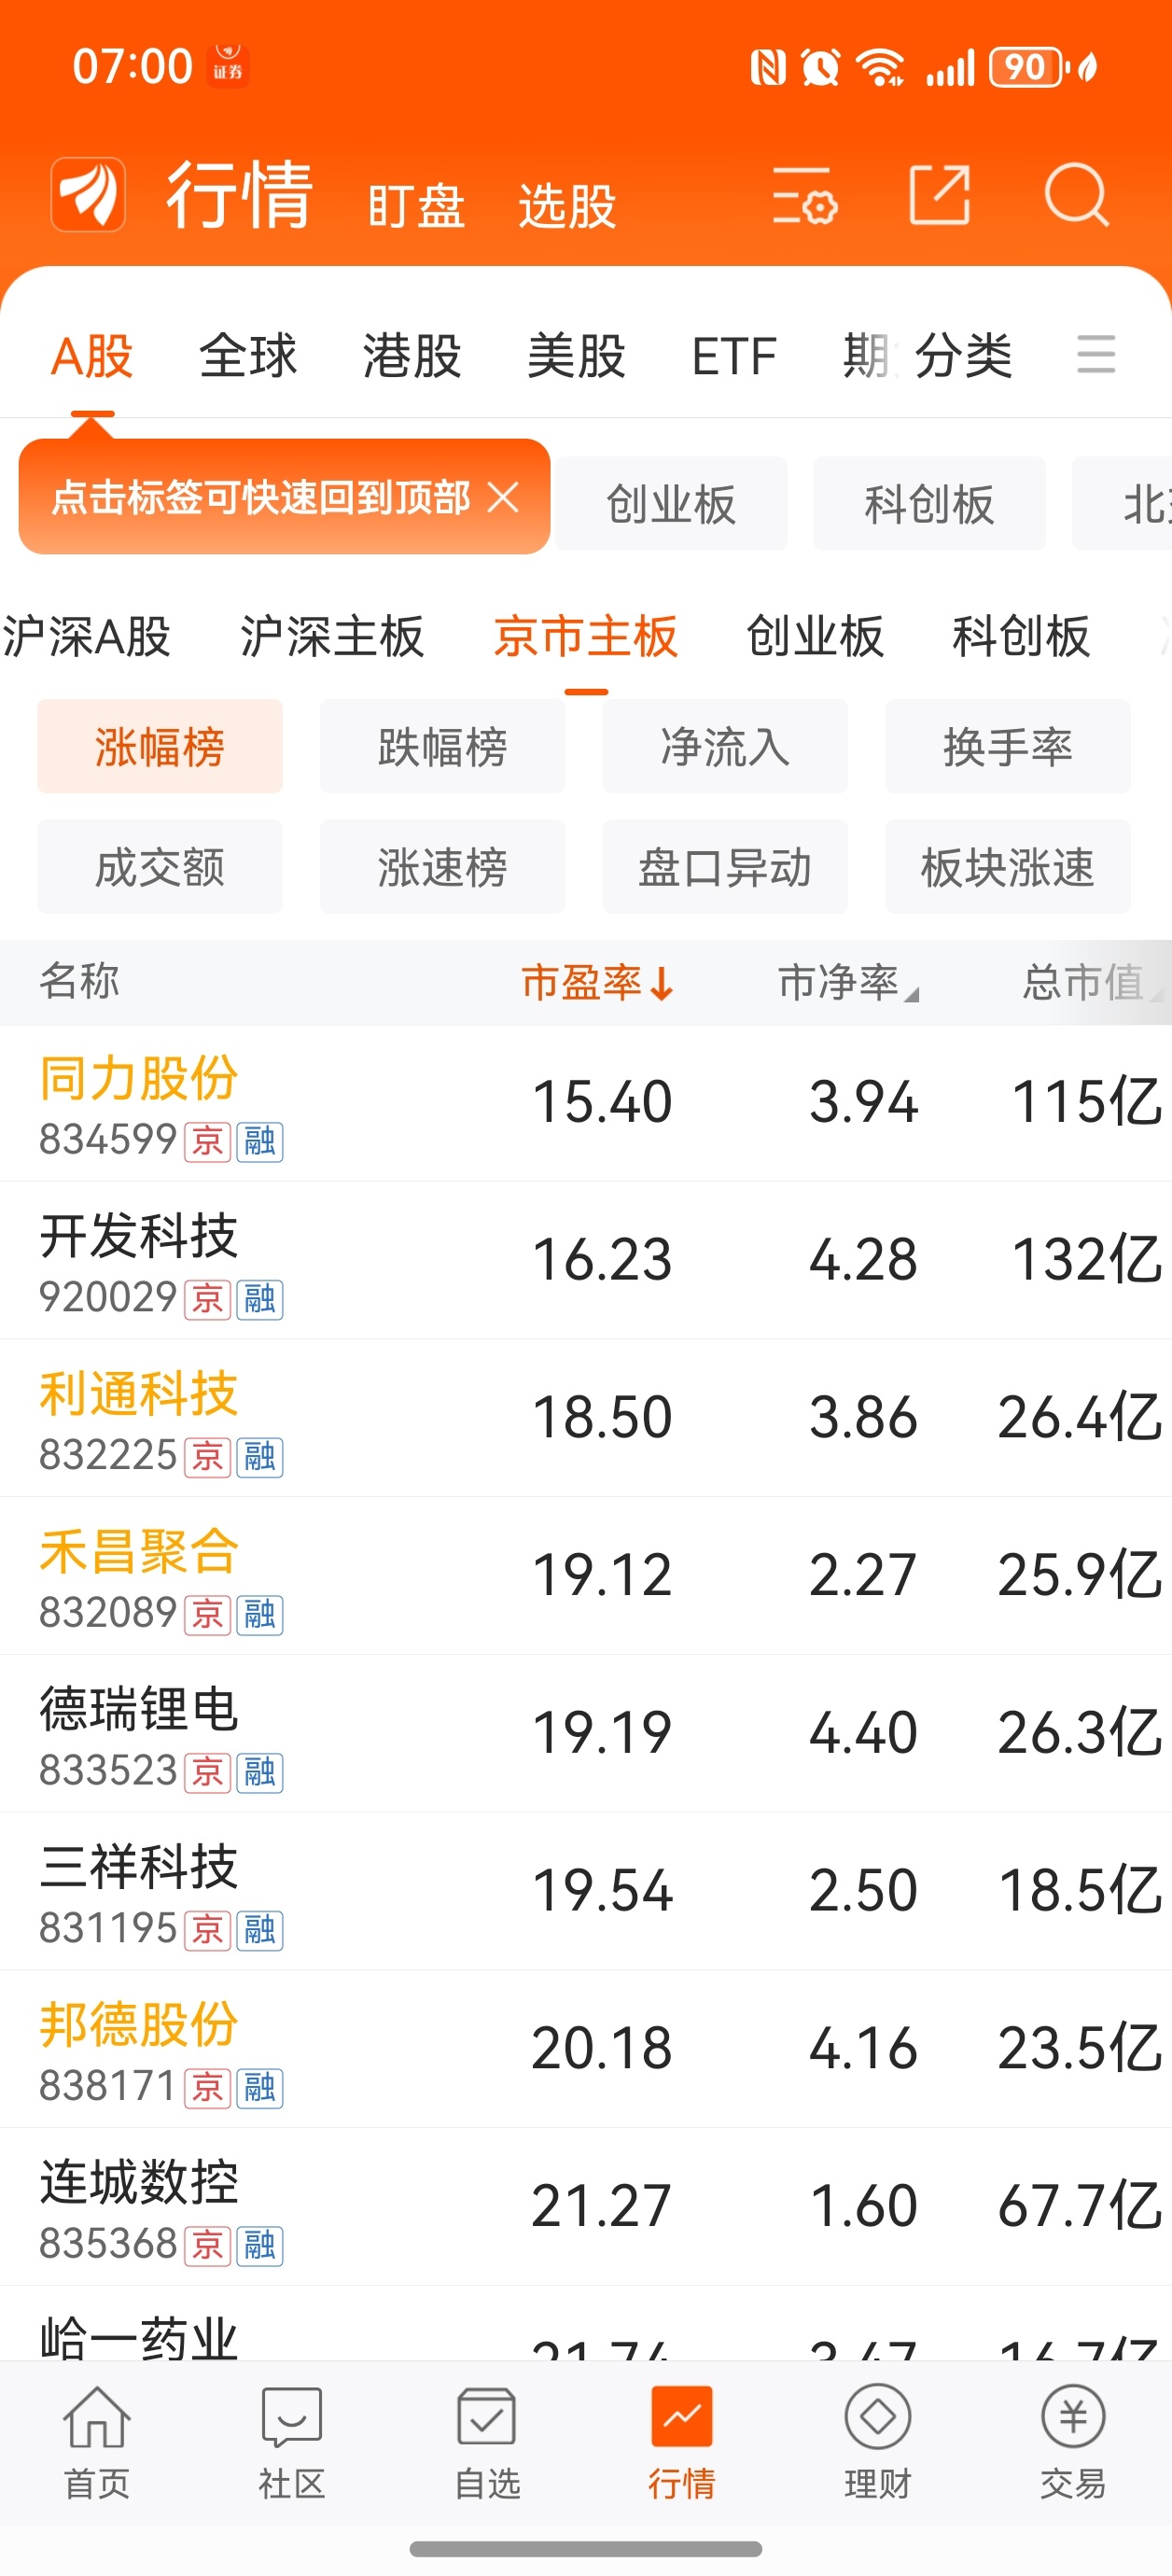Switch to 创业板 sub-tab below chips
The image size is (1172, 2576).
point(815,636)
